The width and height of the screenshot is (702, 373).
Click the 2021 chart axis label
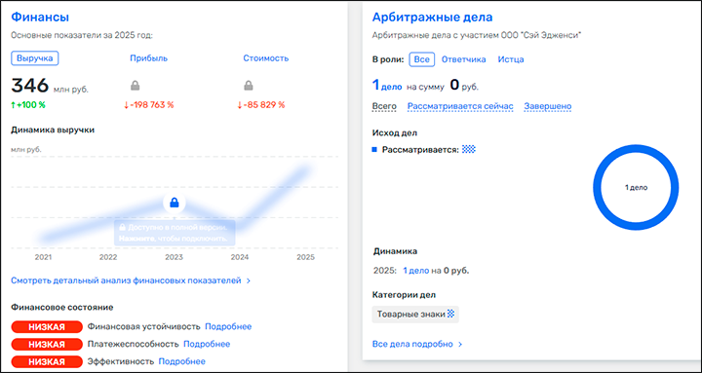pyautogui.click(x=43, y=257)
